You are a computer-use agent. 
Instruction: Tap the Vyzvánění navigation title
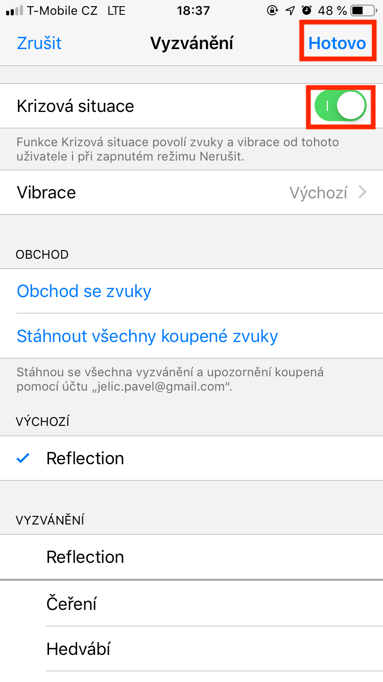pyautogui.click(x=192, y=43)
